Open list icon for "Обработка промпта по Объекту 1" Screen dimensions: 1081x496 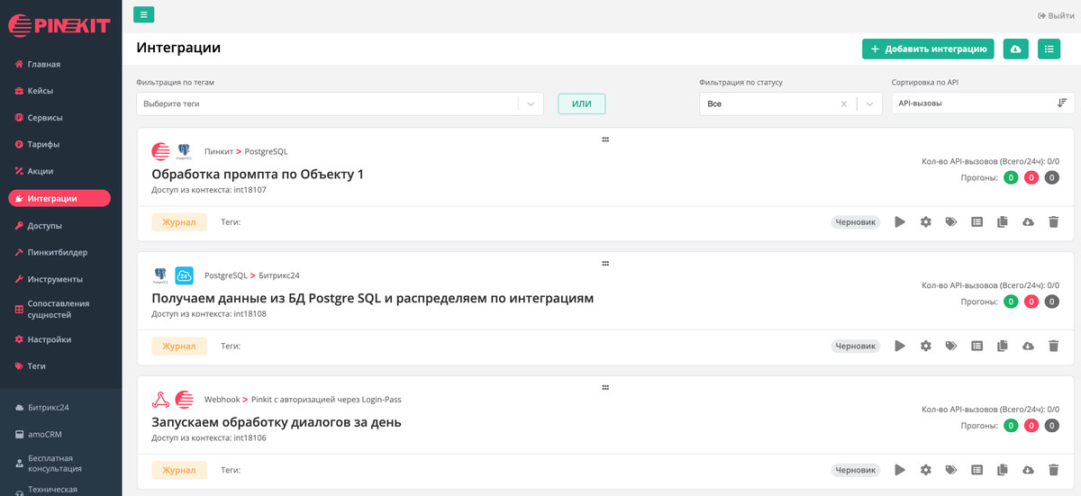[977, 221]
